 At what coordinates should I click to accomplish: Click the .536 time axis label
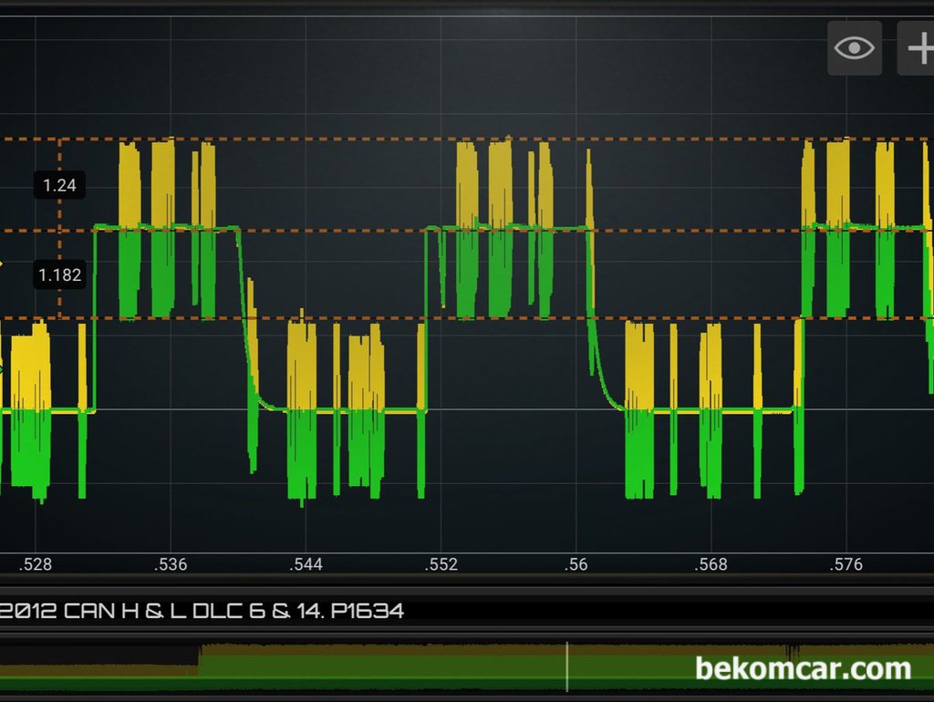[171, 564]
